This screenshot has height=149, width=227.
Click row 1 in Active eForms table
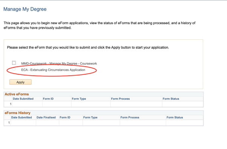click(x=104, y=104)
